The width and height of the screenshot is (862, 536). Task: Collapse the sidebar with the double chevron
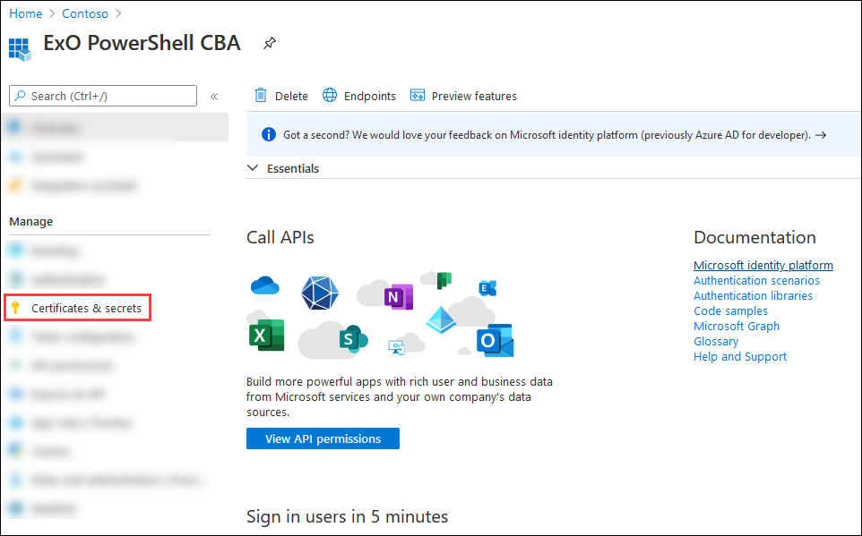(x=215, y=96)
